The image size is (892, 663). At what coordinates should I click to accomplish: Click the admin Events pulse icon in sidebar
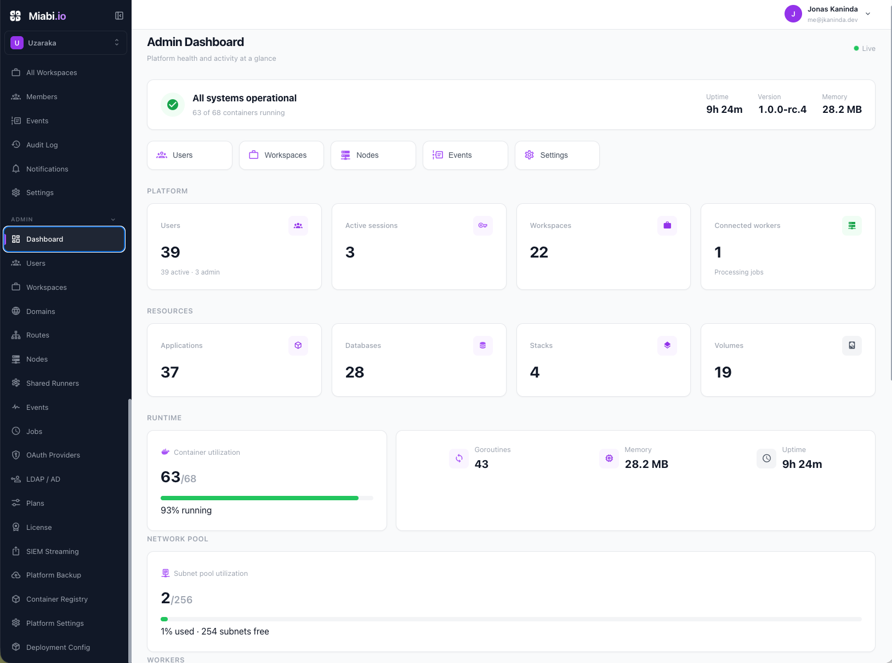16,407
